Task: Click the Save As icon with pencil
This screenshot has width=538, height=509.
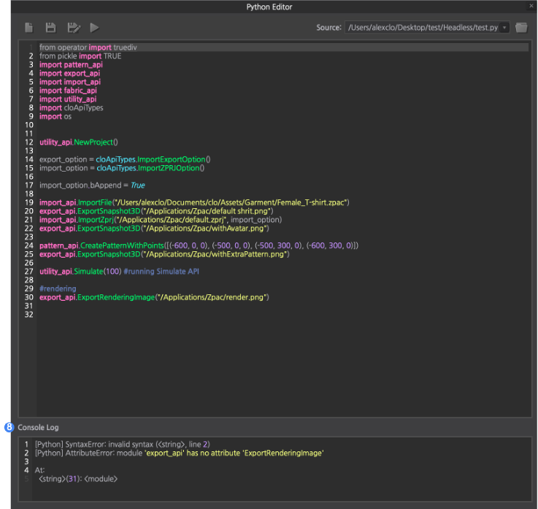Action: (x=74, y=28)
